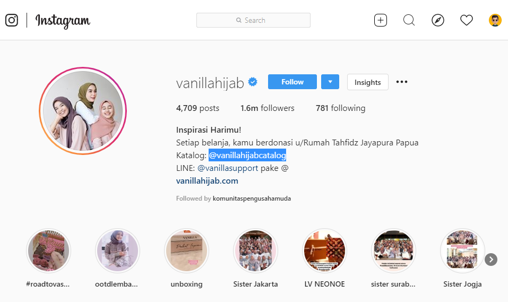Click the magnifier search icon in header
The height and width of the screenshot is (302, 508).
coord(409,20)
